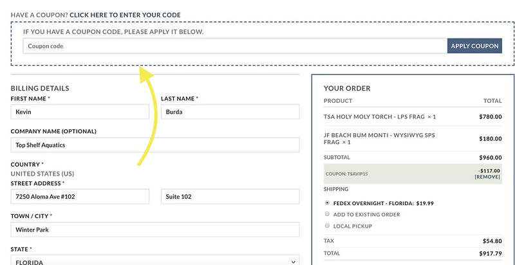This screenshot has height=265, width=515.
Task: Click the United States (US) country text
Action: click(x=42, y=174)
